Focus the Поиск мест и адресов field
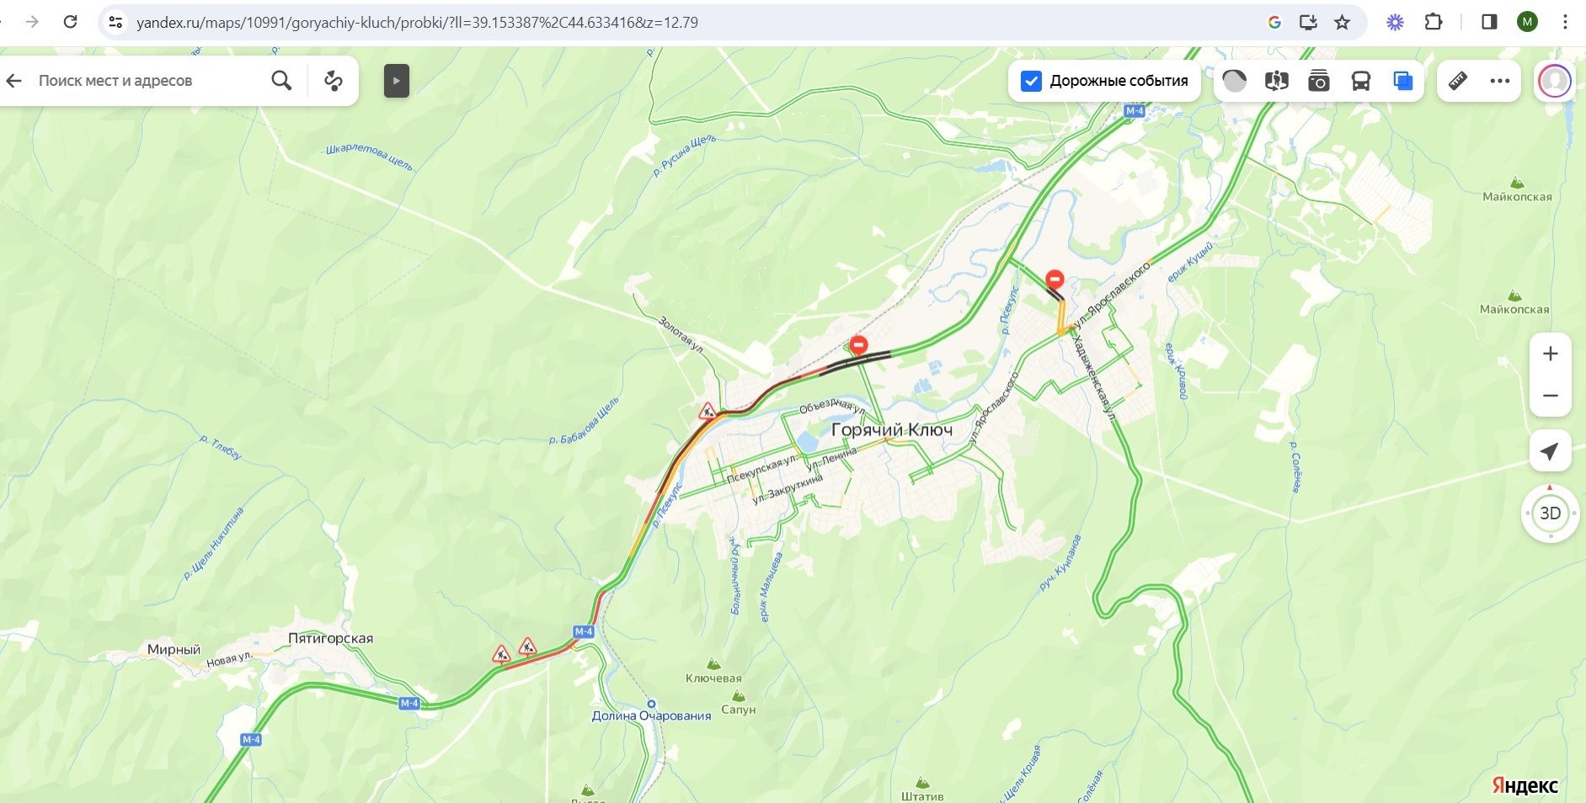This screenshot has height=803, width=1586. point(147,81)
